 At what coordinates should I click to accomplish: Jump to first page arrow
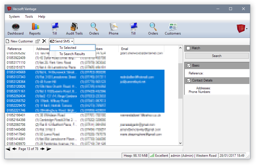click(x=8, y=149)
